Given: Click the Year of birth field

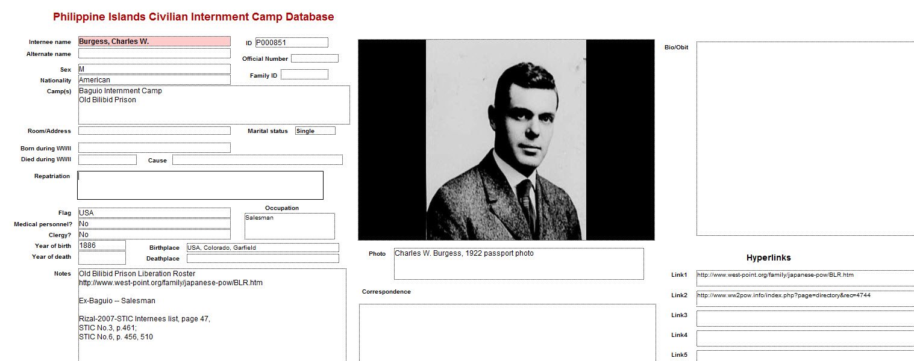Looking at the screenshot, I should [102, 245].
